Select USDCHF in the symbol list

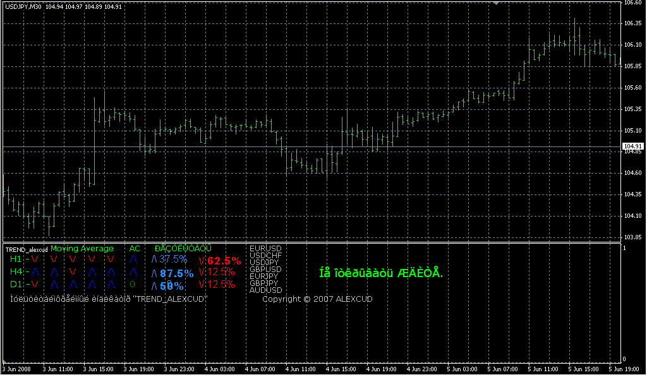point(266,256)
